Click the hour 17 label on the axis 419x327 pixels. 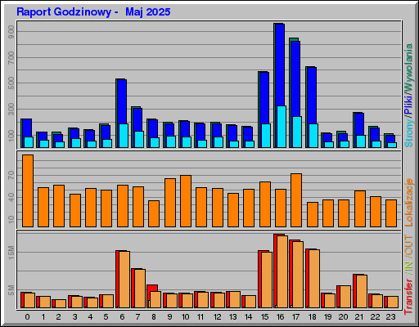[x=295, y=317]
